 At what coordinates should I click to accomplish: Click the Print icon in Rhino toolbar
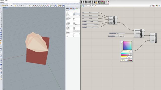point(7,5)
